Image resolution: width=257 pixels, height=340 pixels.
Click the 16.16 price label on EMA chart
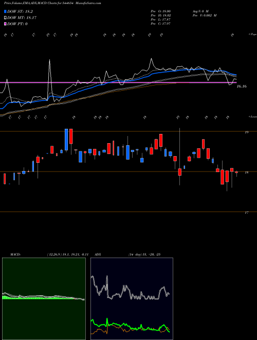click(242, 87)
